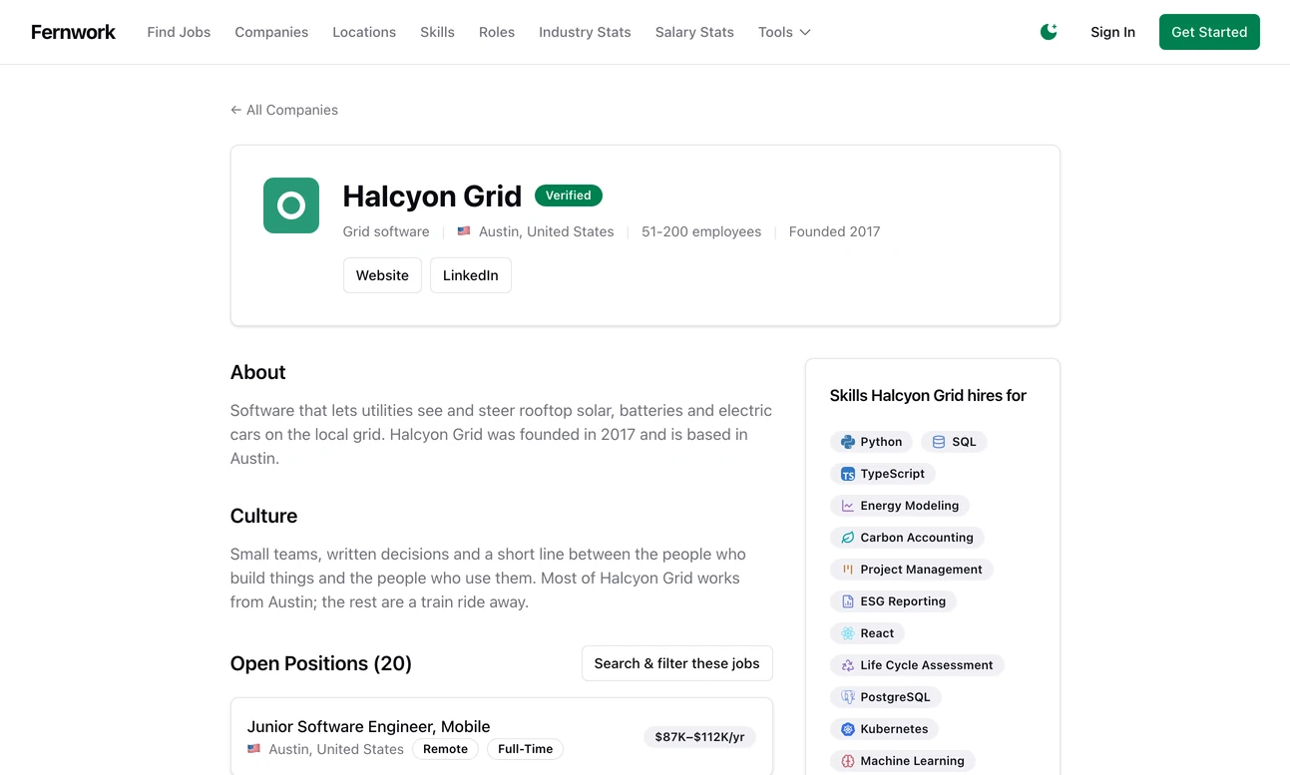Click the US flag in the job card

(x=254, y=749)
